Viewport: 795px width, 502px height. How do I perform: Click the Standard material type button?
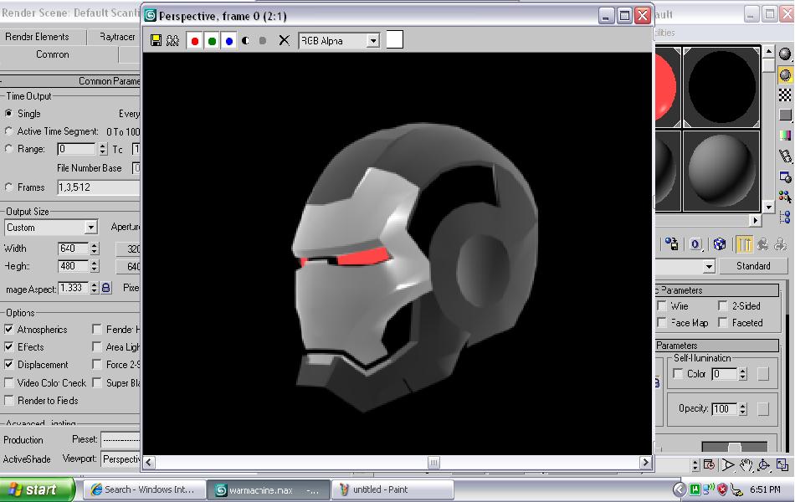click(753, 266)
